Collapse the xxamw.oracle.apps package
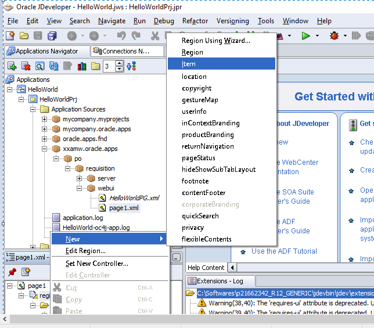Screen dimensions: 374x328 point(44,149)
